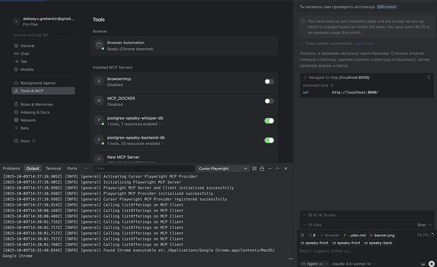Click the stop button in the chat input

[x=431, y=263]
